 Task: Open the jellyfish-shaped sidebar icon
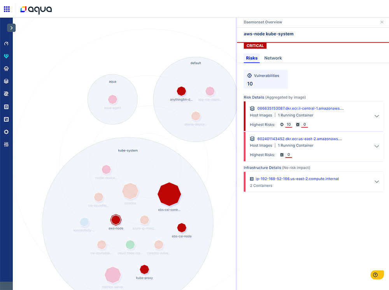6,69
